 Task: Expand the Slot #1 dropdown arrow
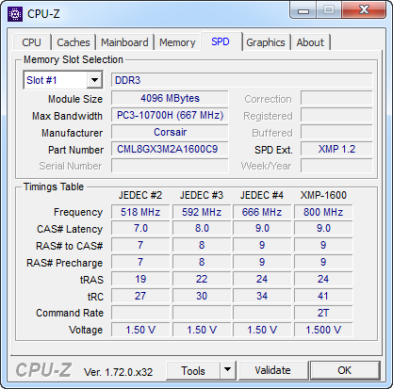pyautogui.click(x=94, y=80)
